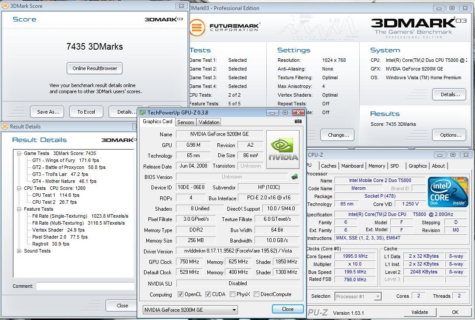Screen dimensions: 475x320
Task: Click the 3DMark Score window title icon
Action: point(5,6)
